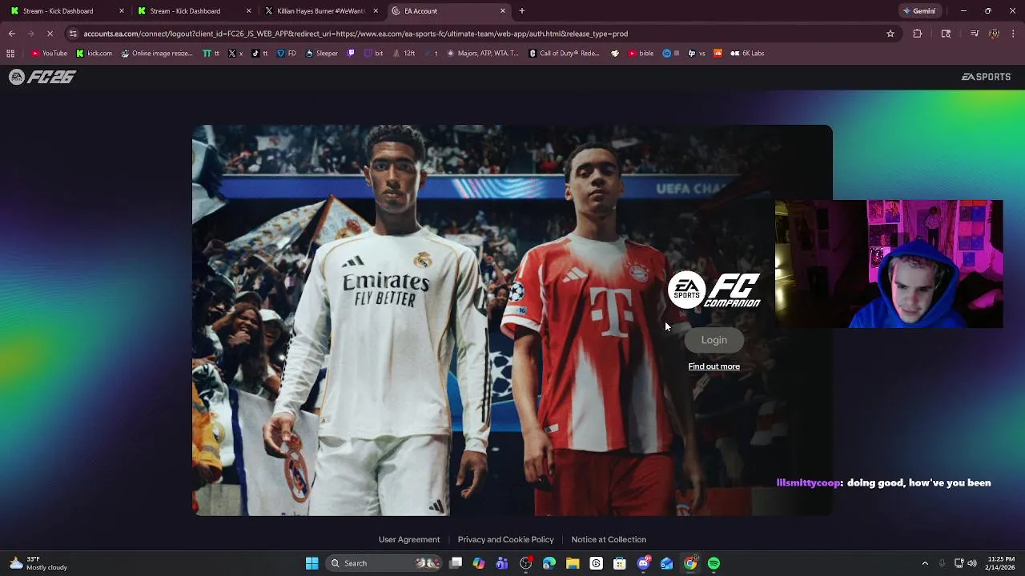
Task: Click the EA FC26 logo
Action: [42, 77]
